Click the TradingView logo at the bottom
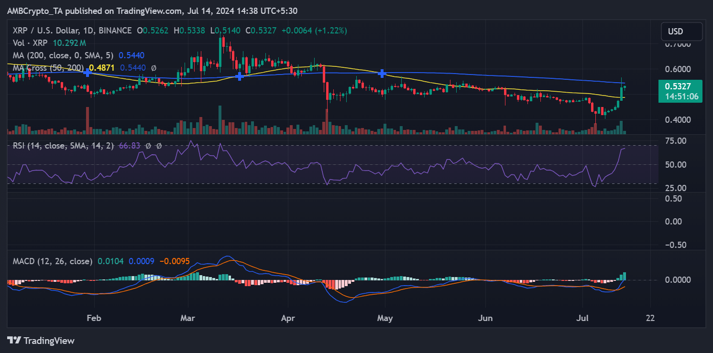Image resolution: width=713 pixels, height=353 pixels. (41, 341)
